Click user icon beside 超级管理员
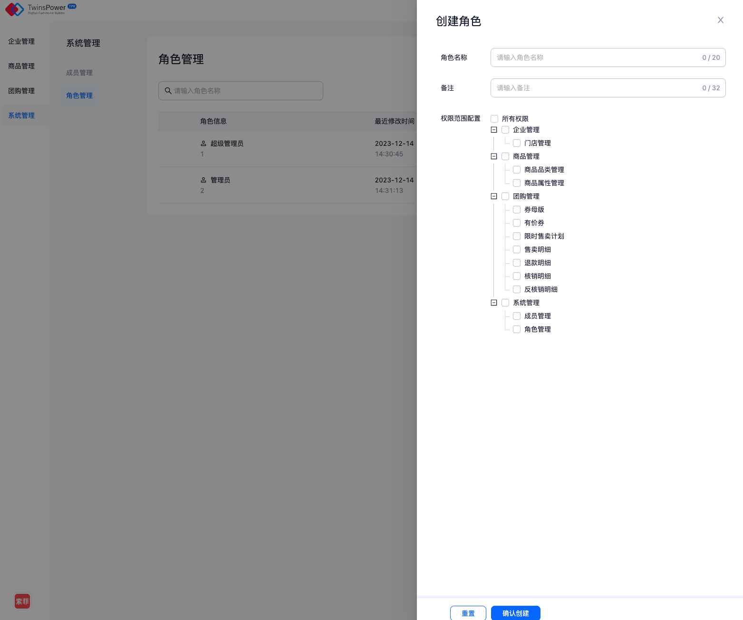Screen dimensions: 743x620 [x=203, y=143]
